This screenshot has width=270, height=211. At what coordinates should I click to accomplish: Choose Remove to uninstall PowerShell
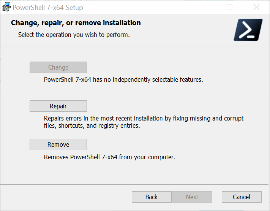pyautogui.click(x=58, y=144)
